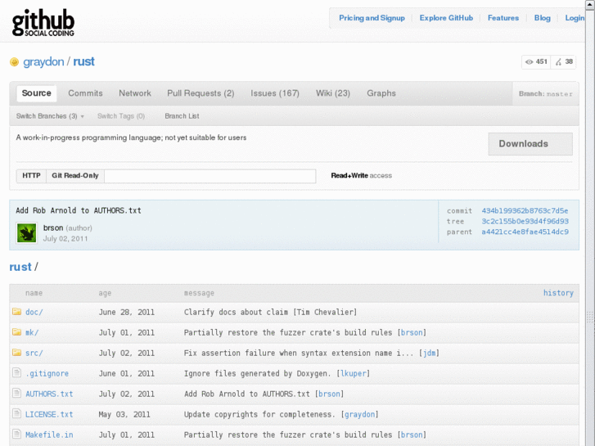Open the parent commit hash link
The image size is (595, 446).
tap(525, 232)
